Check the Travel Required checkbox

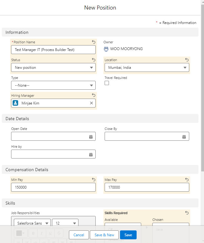107,83
